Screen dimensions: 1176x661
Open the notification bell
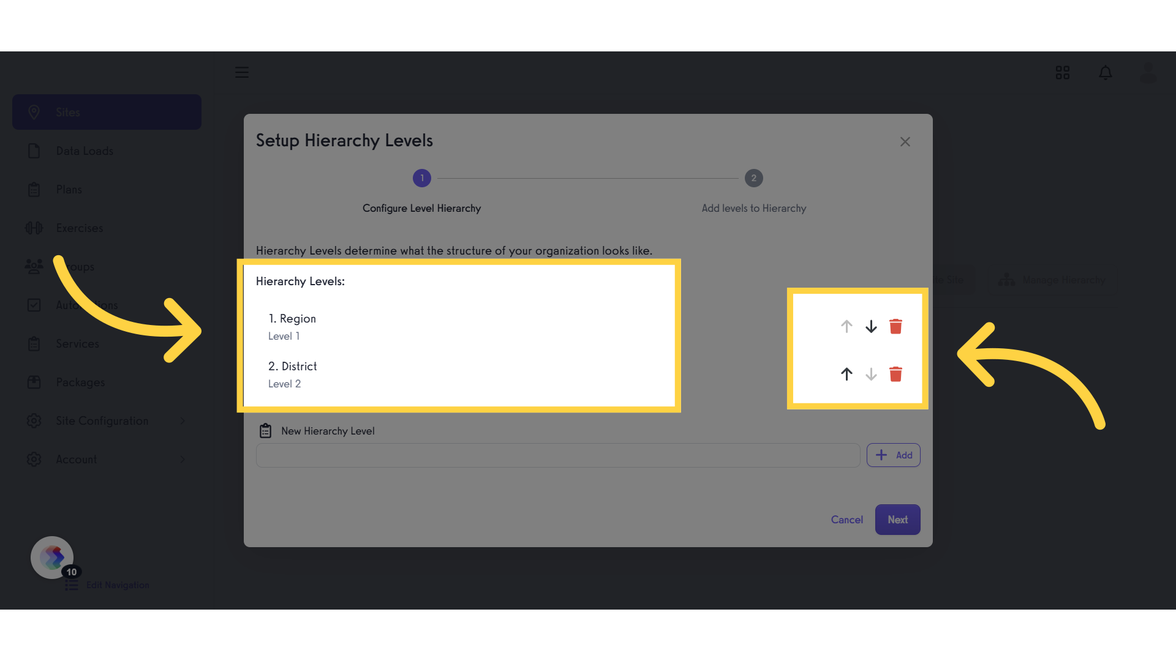coord(1106,72)
